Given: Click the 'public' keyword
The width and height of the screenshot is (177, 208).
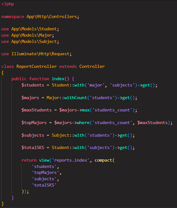Looking at the screenshot, I should pos(19,79).
